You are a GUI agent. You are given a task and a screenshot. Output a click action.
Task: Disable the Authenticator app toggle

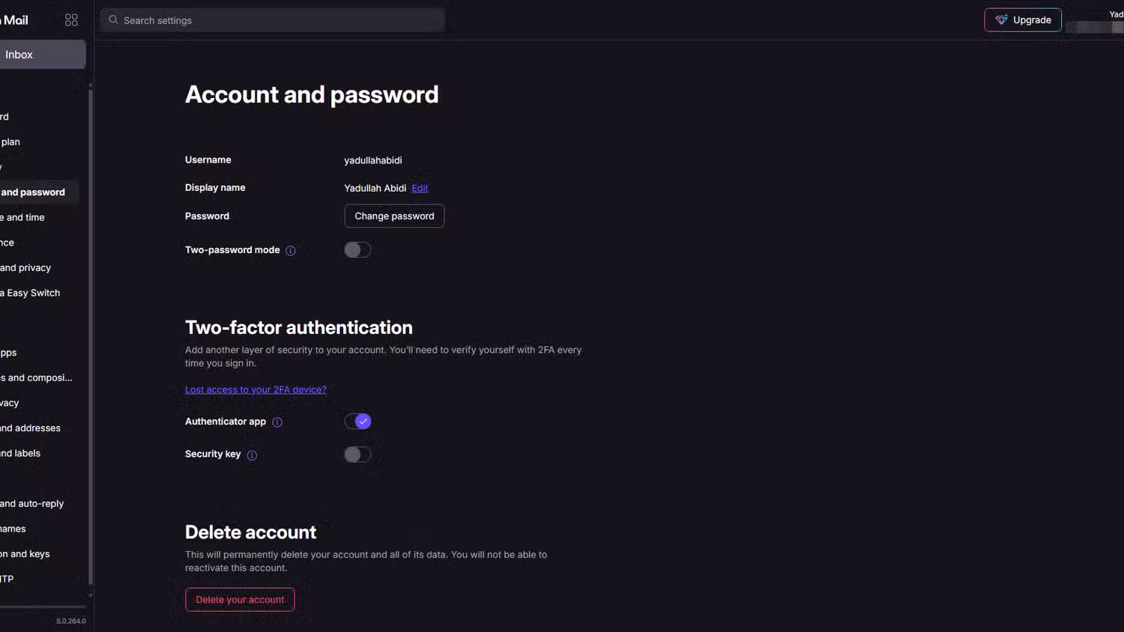pos(357,422)
